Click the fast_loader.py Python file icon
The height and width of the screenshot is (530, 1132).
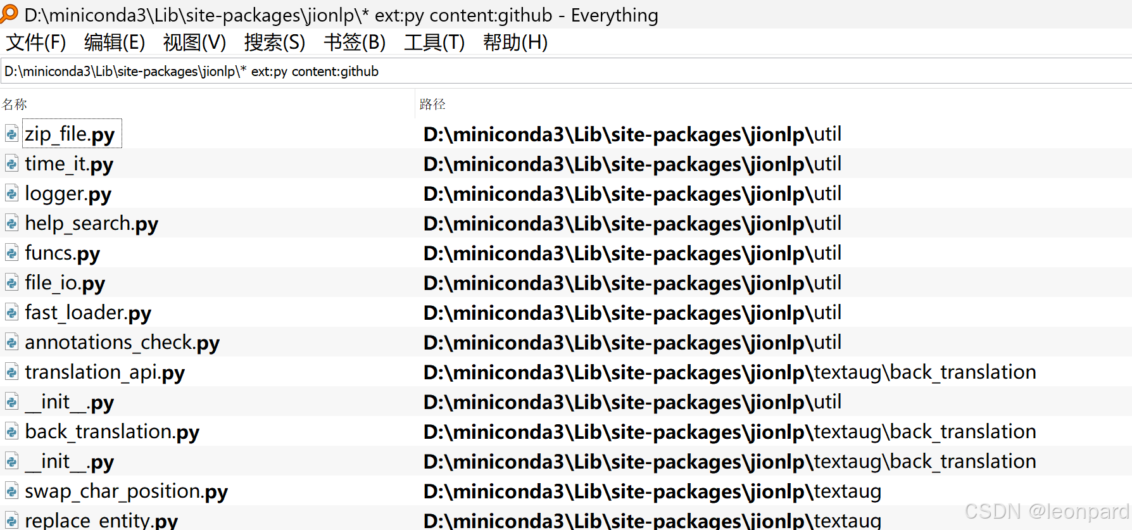tap(11, 312)
